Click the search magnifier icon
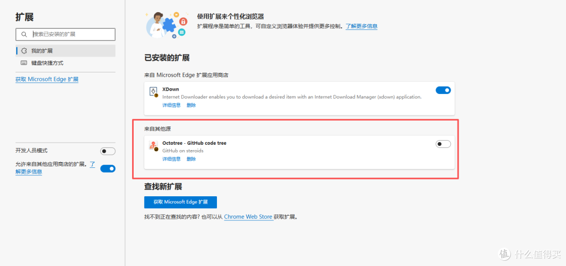This screenshot has height=266, width=566. click(x=24, y=34)
